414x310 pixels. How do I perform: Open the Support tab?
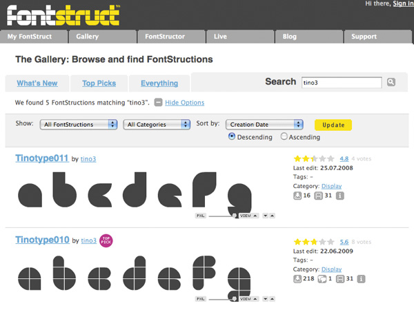pyautogui.click(x=378, y=37)
